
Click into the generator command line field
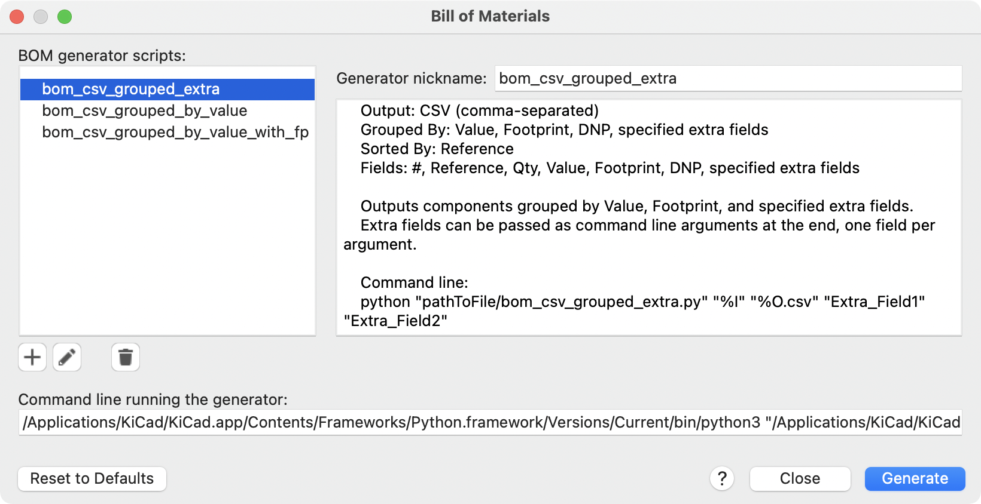click(x=490, y=422)
